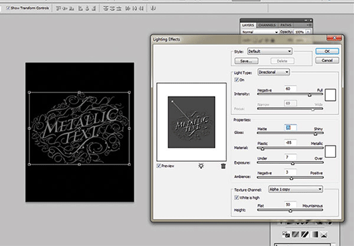Screen dimensions: 354x246
Task: Open the Normal blend mode dropdown
Action: pyautogui.click(x=260, y=32)
